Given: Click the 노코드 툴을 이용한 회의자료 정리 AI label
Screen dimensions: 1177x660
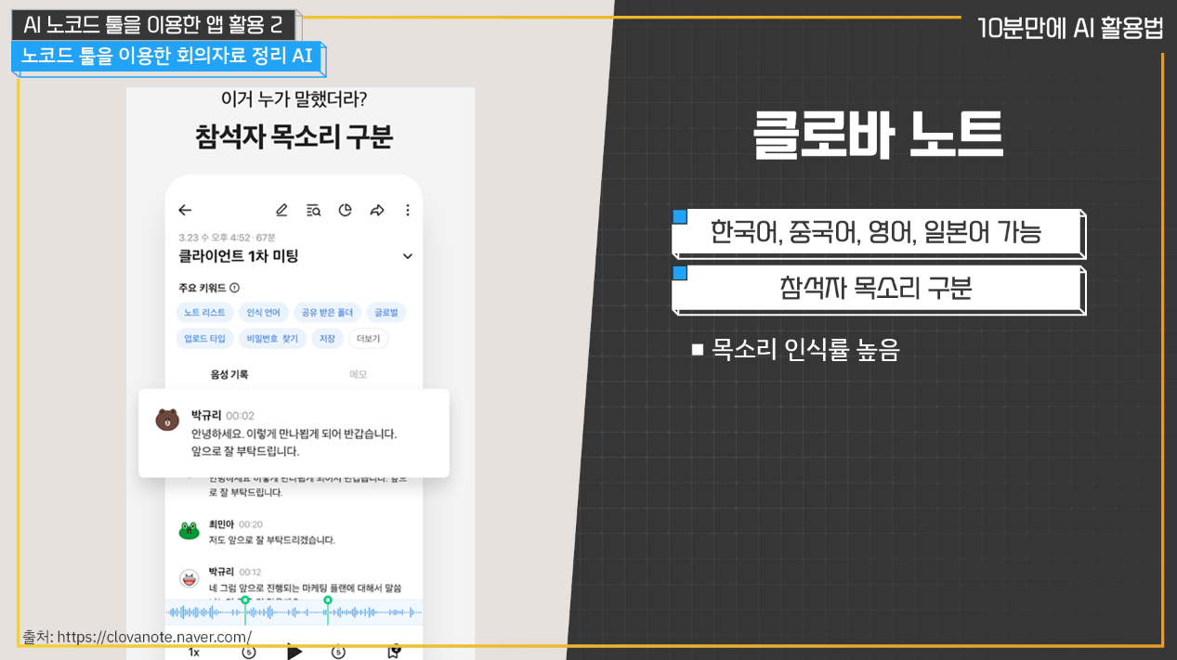Looking at the screenshot, I should point(167,56).
